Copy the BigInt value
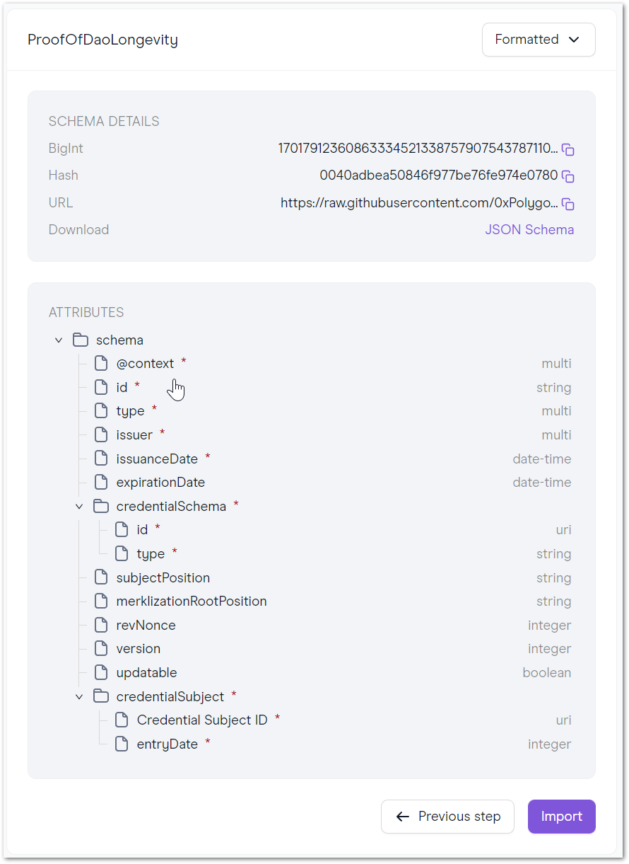Viewport: 629px width, 864px height. pyautogui.click(x=568, y=149)
